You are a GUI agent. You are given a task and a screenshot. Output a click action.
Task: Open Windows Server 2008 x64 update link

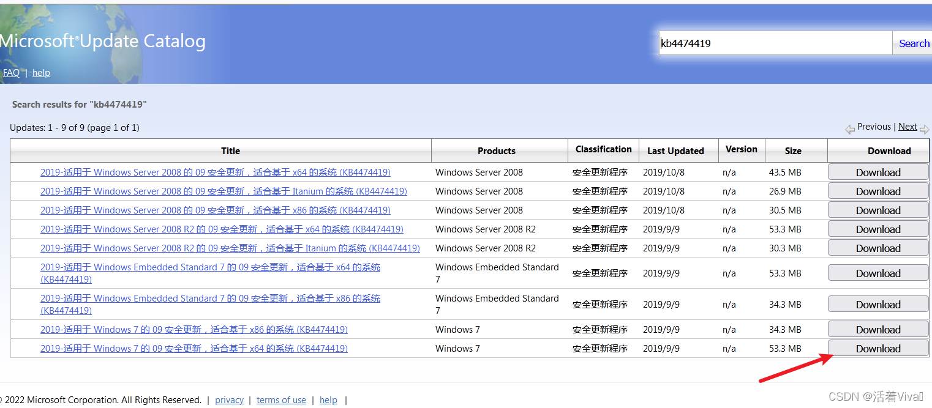(216, 172)
